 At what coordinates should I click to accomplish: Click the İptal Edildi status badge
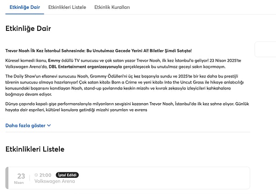coord(67,175)
